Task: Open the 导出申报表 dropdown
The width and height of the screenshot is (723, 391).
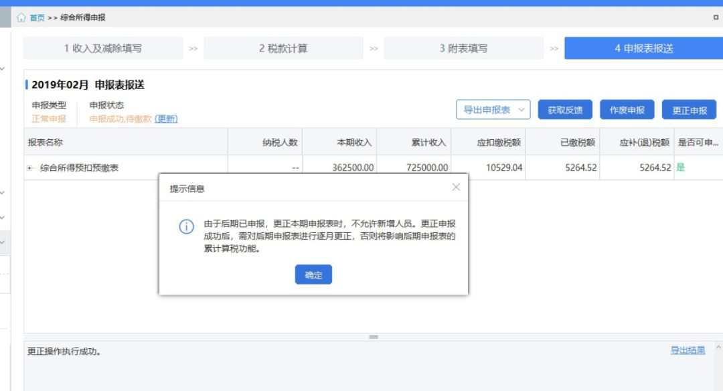Action: coord(493,110)
